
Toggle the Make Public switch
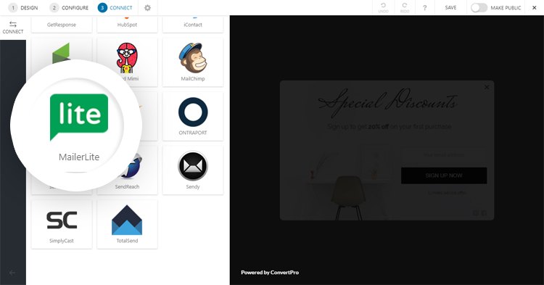click(x=479, y=8)
